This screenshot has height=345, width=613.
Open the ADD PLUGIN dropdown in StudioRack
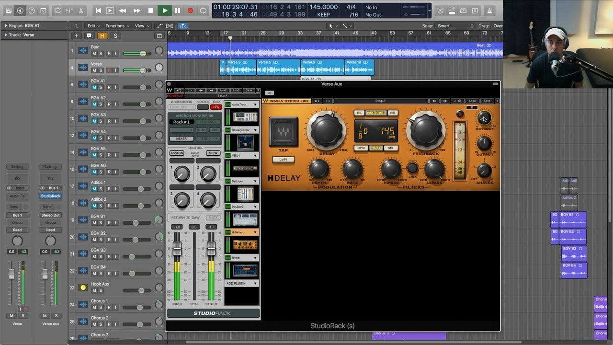pyautogui.click(x=241, y=283)
